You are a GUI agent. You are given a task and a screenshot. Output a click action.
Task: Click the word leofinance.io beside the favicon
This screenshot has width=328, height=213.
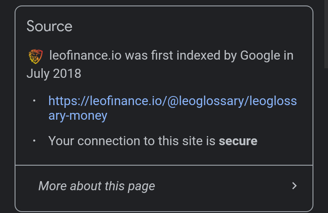point(85,56)
